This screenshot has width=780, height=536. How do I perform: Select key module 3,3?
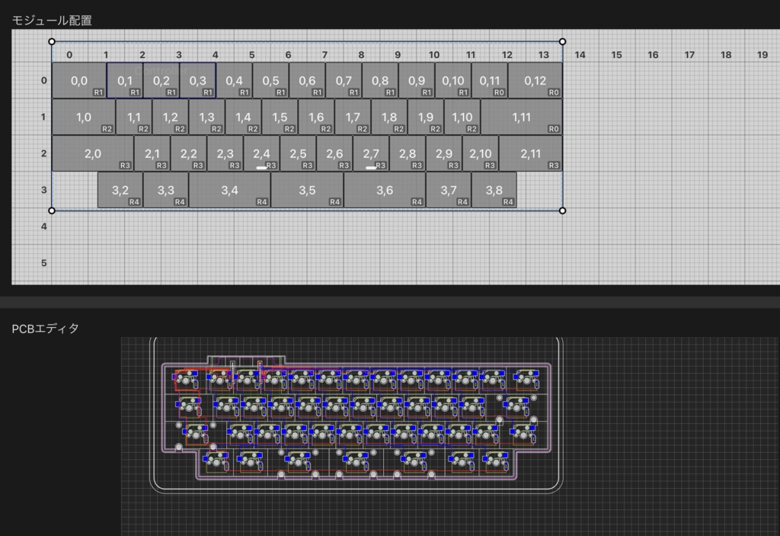pyautogui.click(x=165, y=190)
